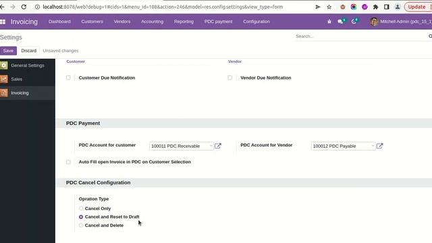Toggle Auto Fill open Invoice in PDC checkbox
The height and width of the screenshot is (243, 432).
pos(68,162)
